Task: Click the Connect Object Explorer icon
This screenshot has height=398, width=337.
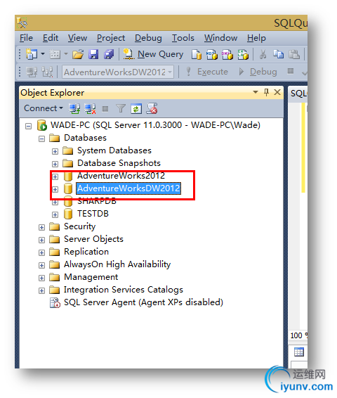Action: 74,108
